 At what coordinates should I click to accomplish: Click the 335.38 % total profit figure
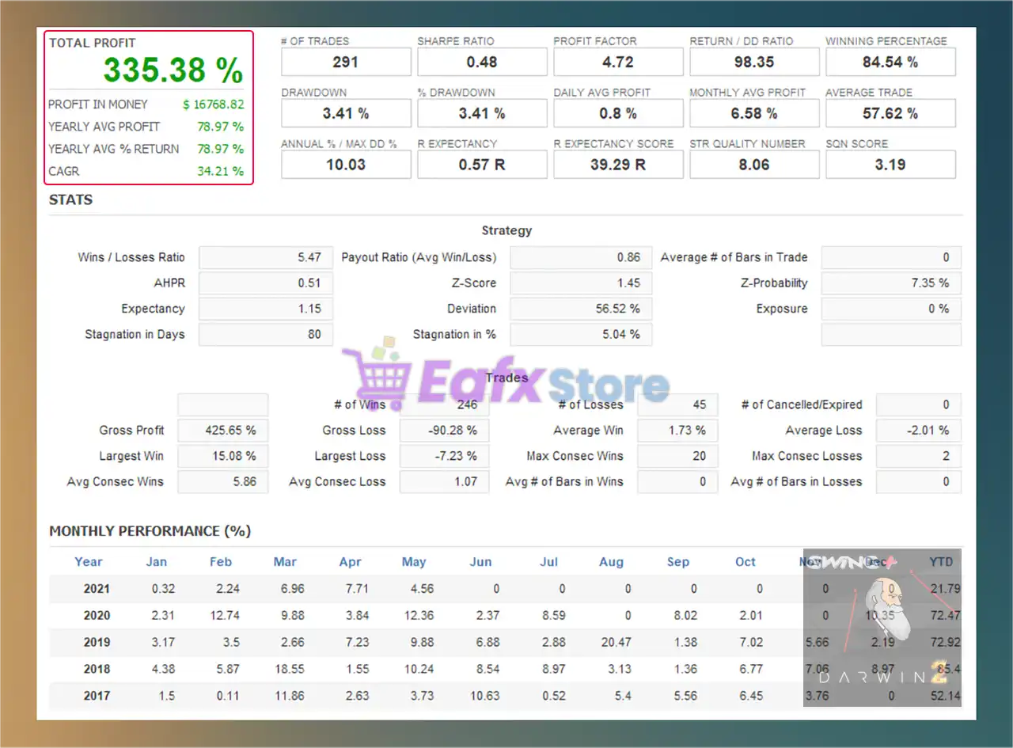click(173, 70)
